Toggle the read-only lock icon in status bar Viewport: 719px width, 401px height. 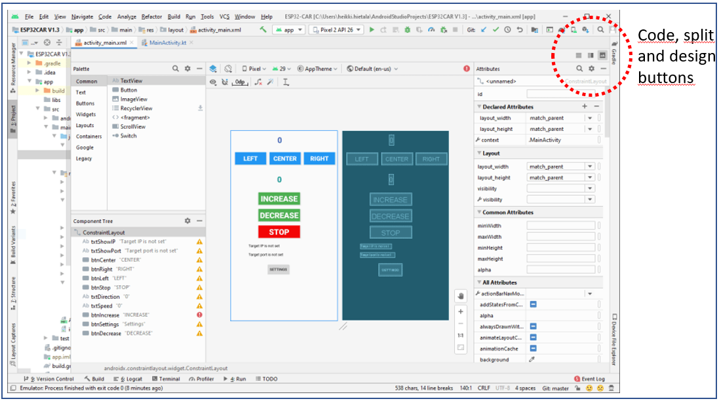[x=578, y=388]
